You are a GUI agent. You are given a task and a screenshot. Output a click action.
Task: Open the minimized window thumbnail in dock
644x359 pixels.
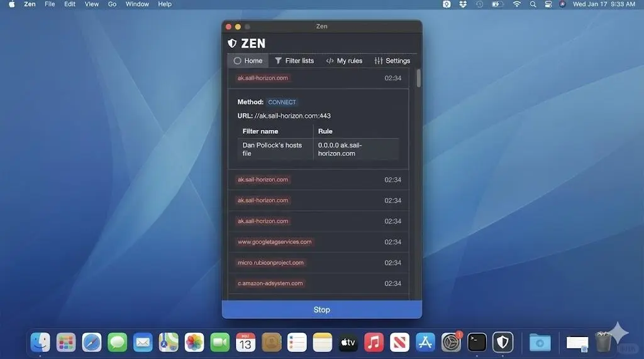point(577,343)
